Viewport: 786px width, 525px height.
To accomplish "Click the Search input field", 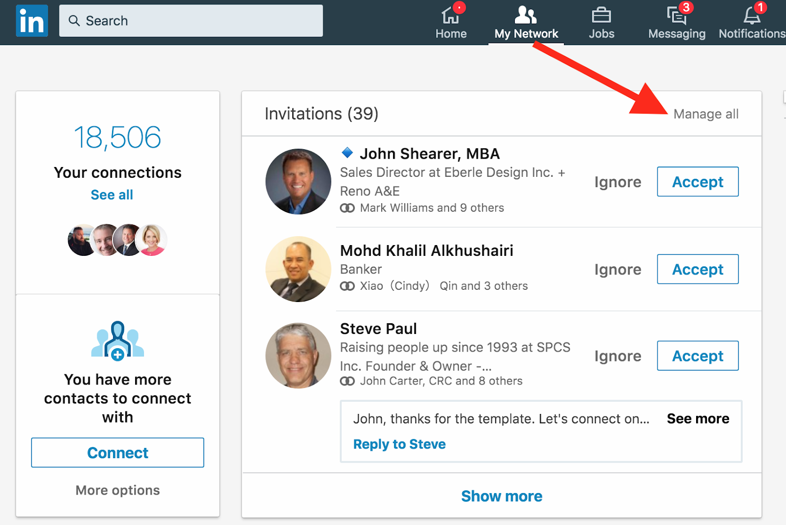I will click(191, 21).
